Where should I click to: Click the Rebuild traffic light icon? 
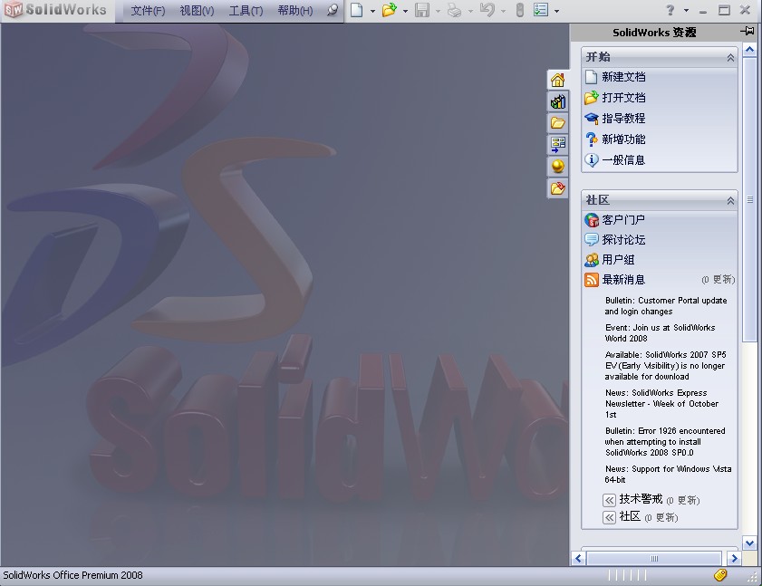[x=519, y=10]
